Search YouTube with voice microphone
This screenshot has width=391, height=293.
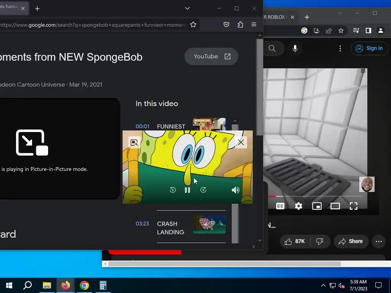click(x=295, y=48)
